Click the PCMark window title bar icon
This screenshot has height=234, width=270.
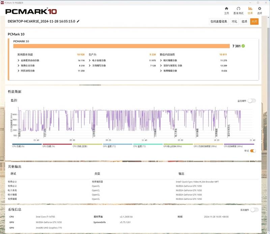(x=2, y=2)
